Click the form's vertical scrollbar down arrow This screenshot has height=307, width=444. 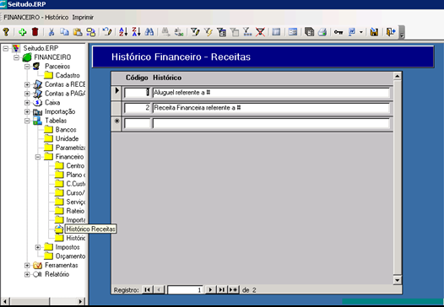pyautogui.click(x=398, y=280)
